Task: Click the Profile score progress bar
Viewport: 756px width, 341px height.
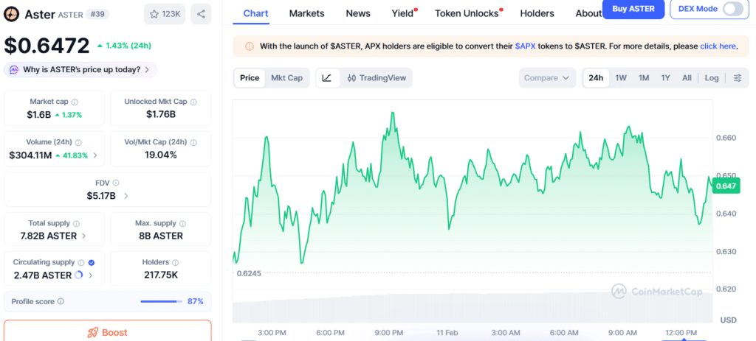Action: point(162,301)
